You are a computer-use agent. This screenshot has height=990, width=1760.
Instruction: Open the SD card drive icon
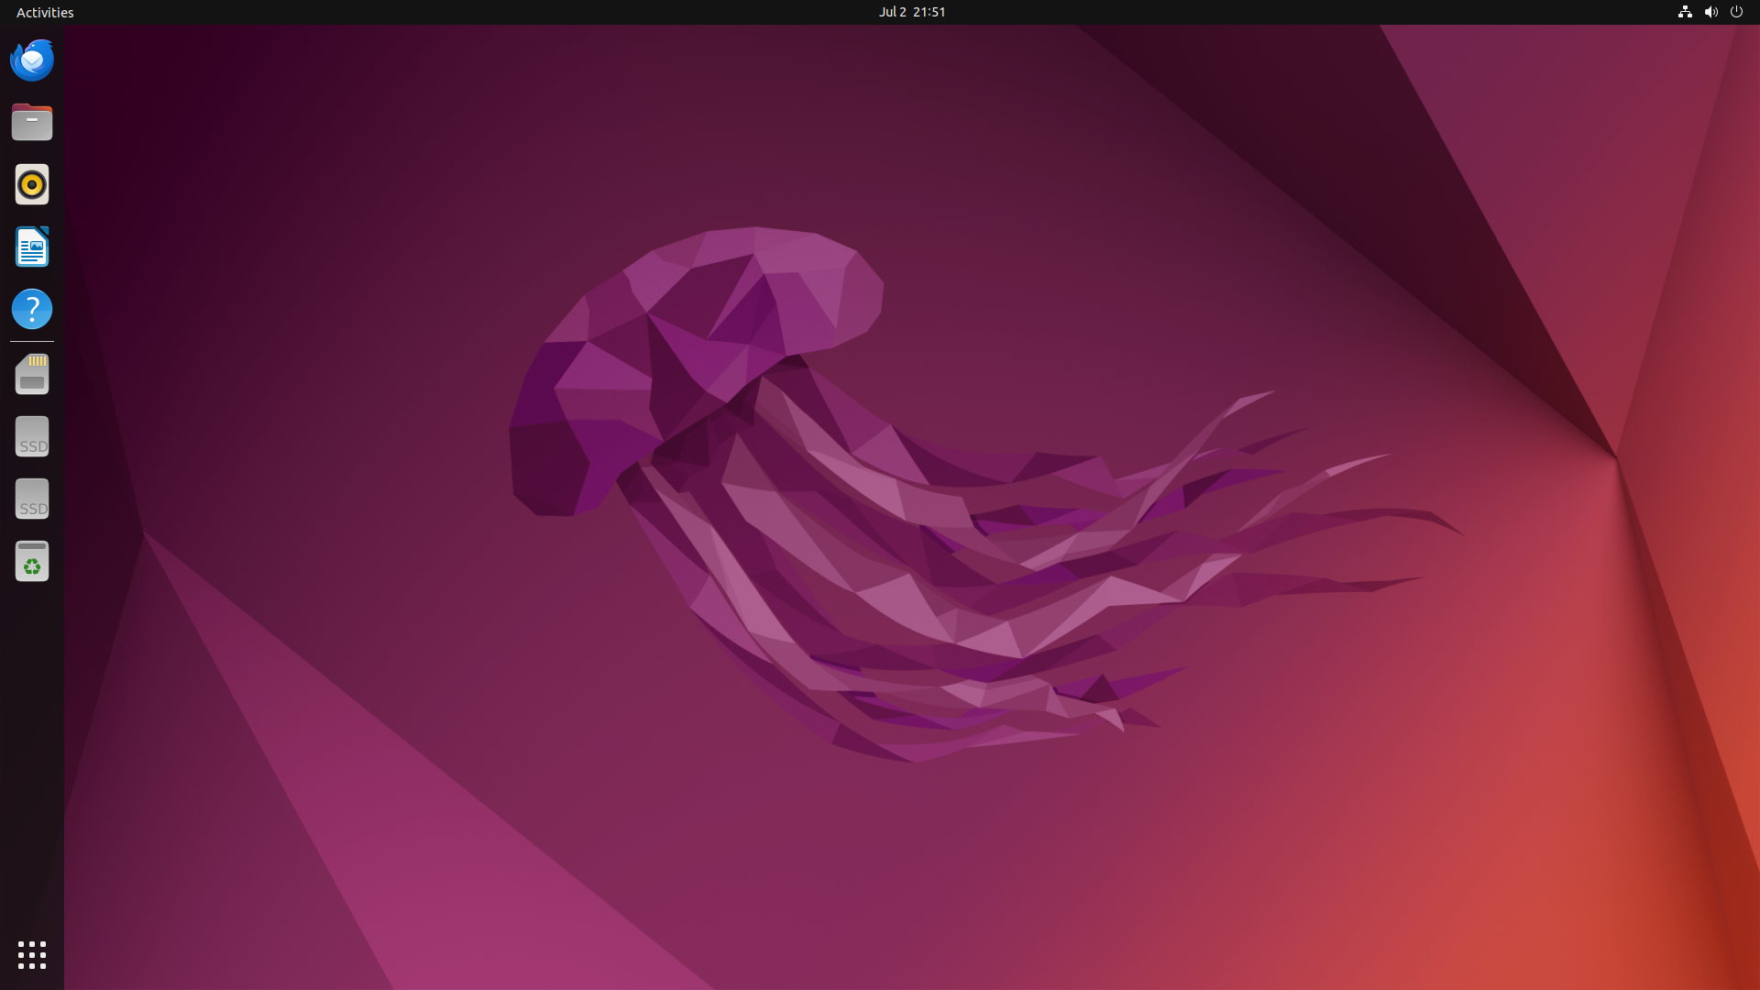pos(32,374)
